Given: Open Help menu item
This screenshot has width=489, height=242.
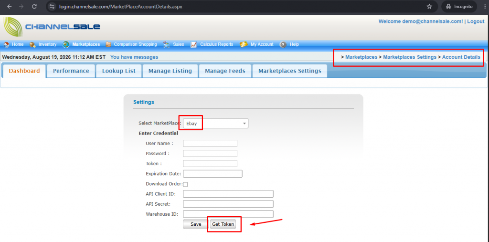Looking at the screenshot, I should (294, 44).
